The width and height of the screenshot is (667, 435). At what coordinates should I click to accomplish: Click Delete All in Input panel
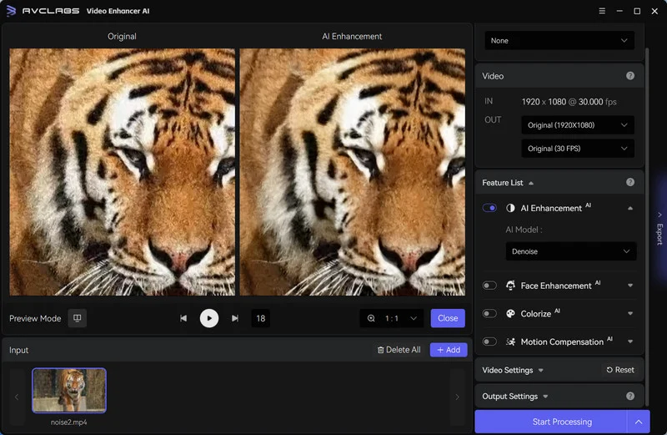[x=399, y=350]
